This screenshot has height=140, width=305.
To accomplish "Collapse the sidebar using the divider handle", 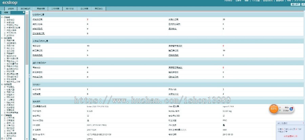I will click(29, 76).
